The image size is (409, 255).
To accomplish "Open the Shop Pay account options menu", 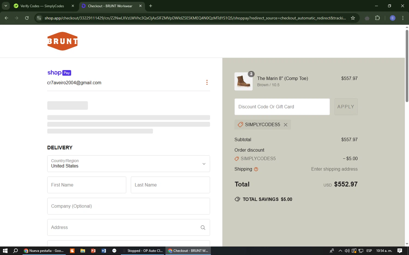I will click(x=207, y=82).
